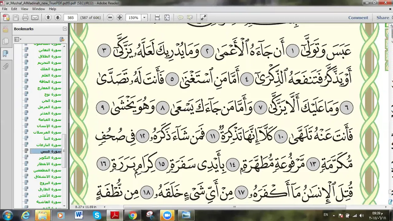Go to next page down arrow

[57, 17]
